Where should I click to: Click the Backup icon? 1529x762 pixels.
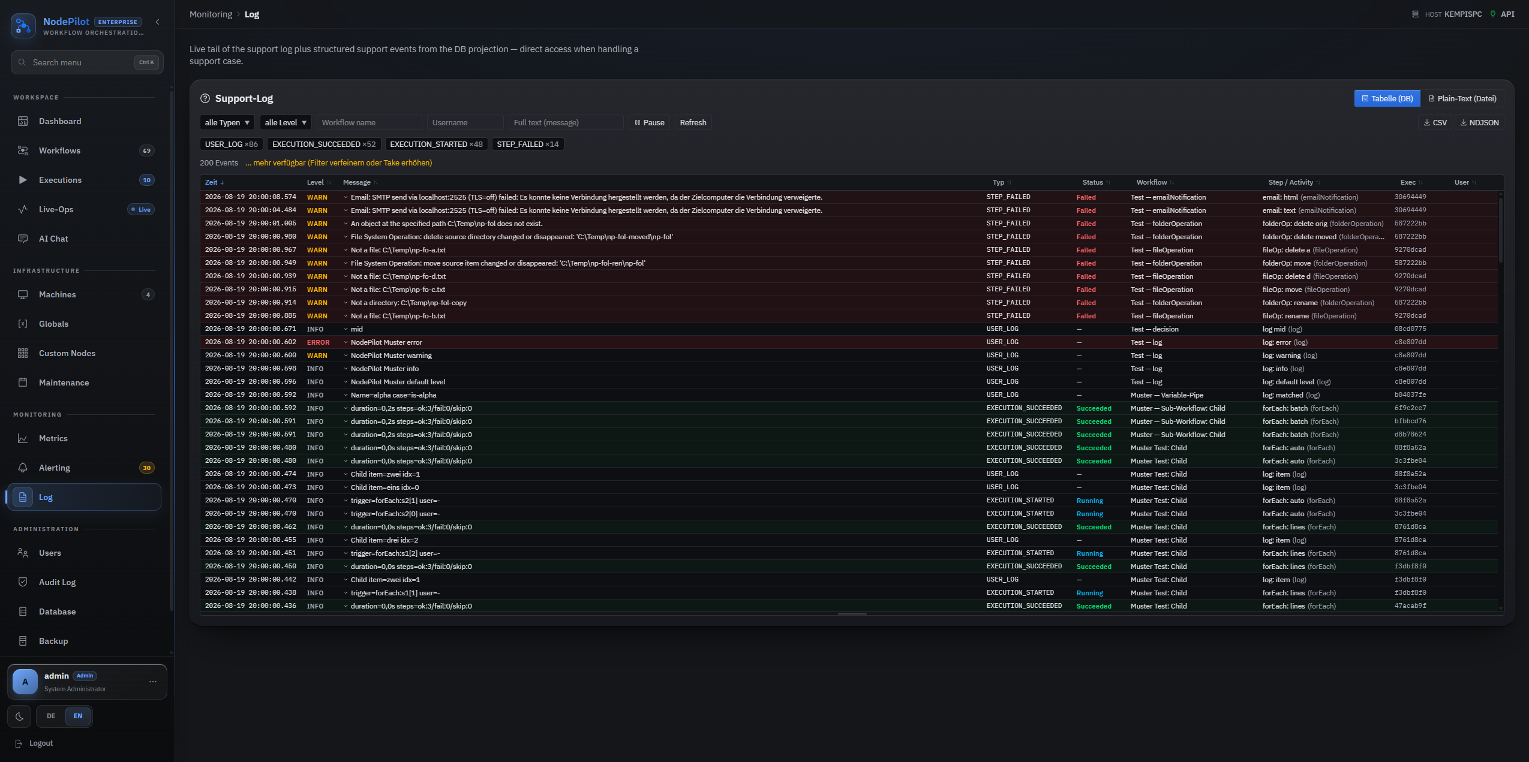[23, 641]
